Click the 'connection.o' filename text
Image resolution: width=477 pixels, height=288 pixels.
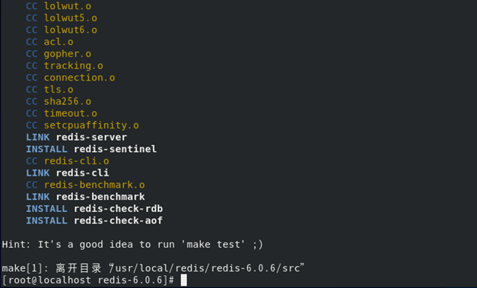coord(79,78)
